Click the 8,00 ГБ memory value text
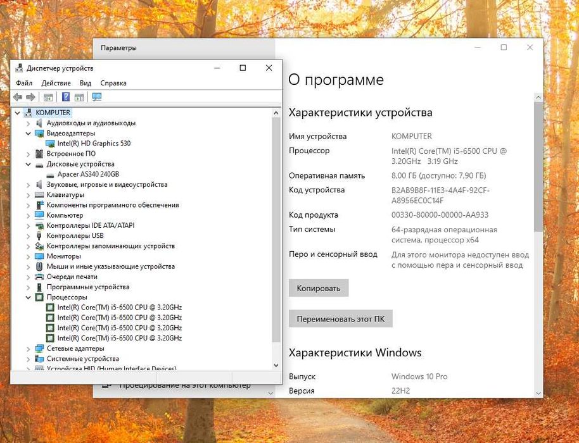579x443 pixels. coord(438,175)
